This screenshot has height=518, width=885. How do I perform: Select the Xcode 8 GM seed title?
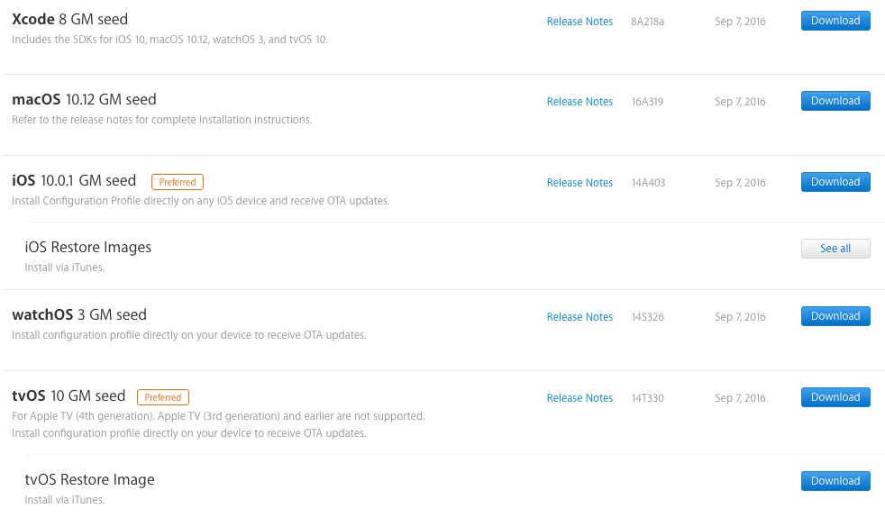click(69, 19)
